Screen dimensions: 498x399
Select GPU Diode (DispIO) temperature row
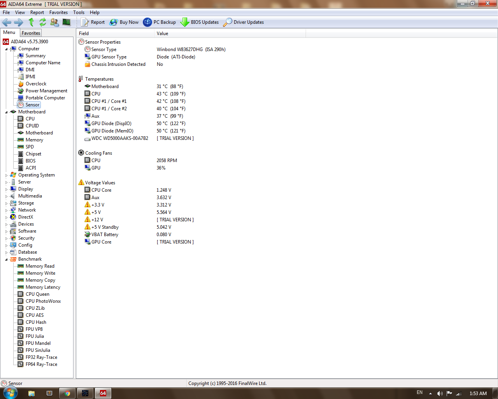point(111,124)
